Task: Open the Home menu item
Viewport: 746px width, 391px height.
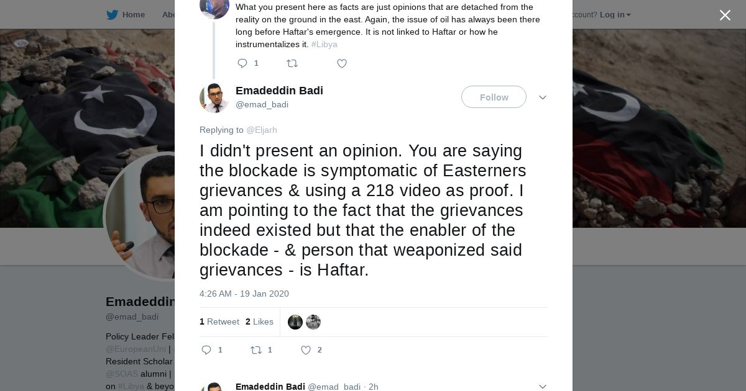Action: [x=133, y=15]
